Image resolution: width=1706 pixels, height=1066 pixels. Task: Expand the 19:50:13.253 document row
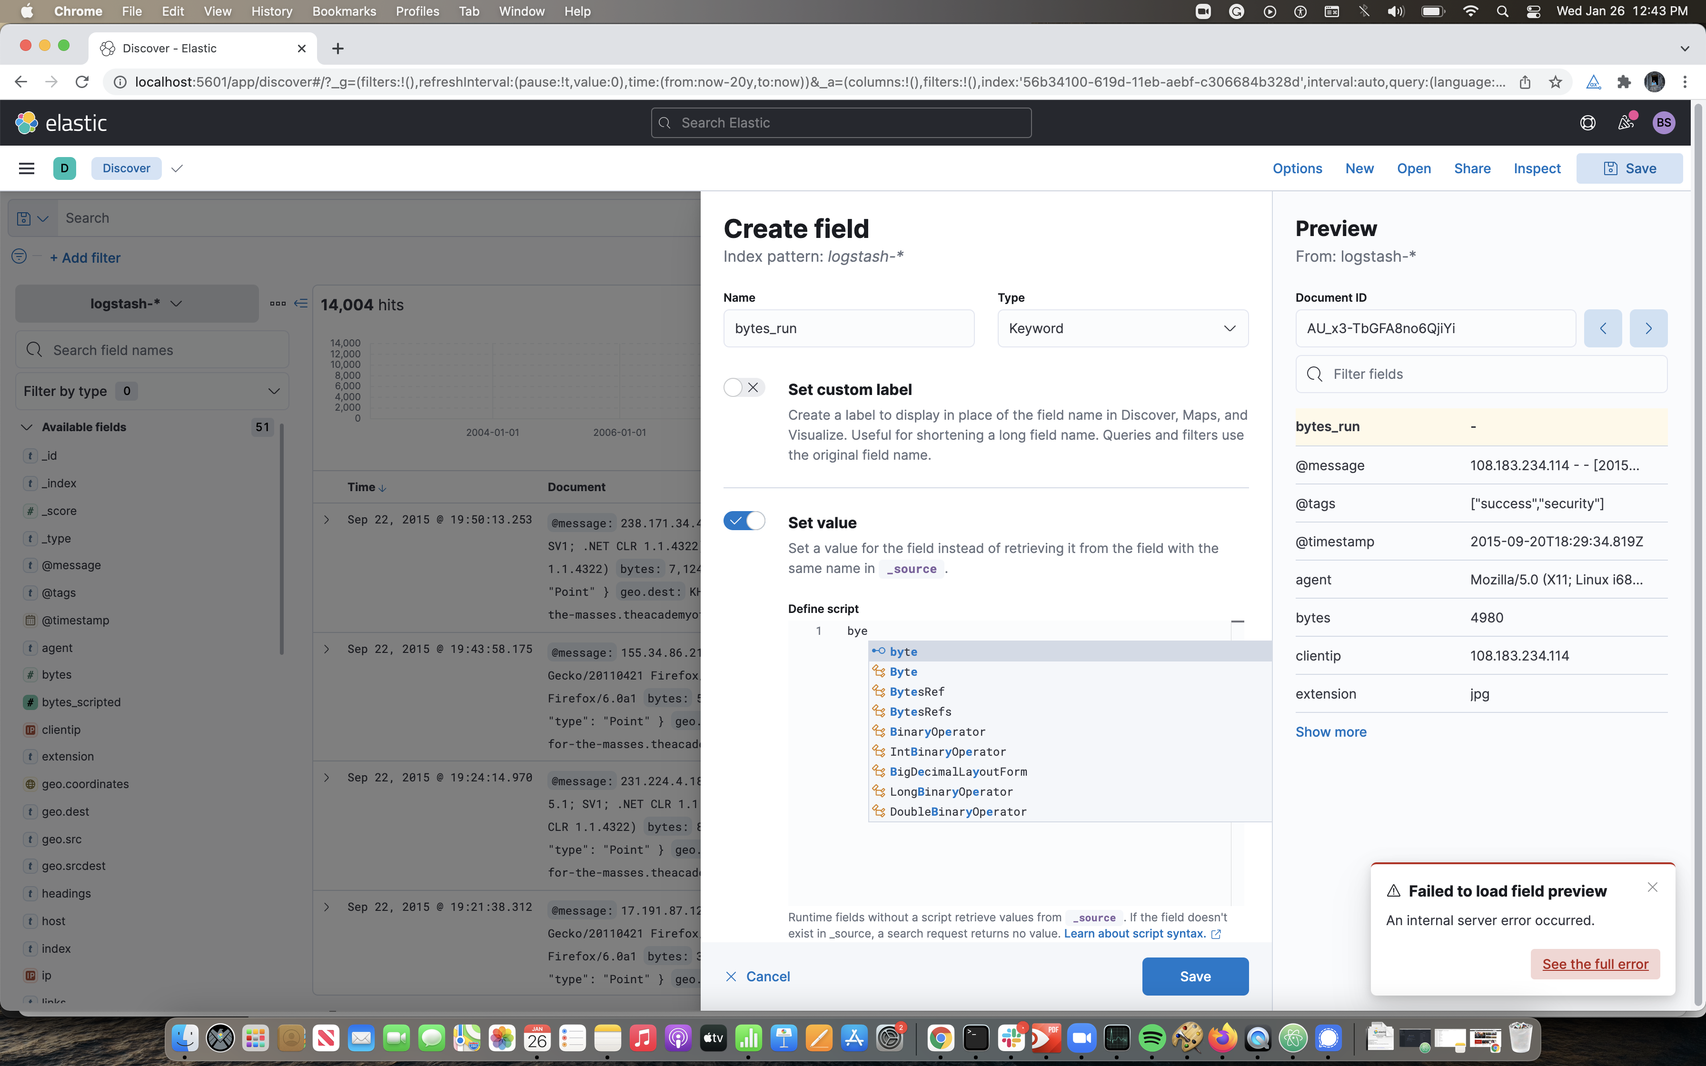pyautogui.click(x=327, y=520)
